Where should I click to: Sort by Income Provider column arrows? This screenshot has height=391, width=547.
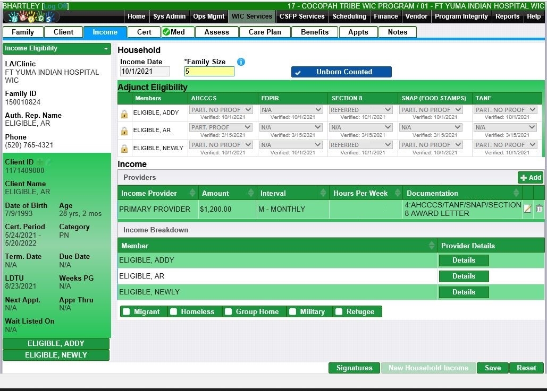[192, 193]
